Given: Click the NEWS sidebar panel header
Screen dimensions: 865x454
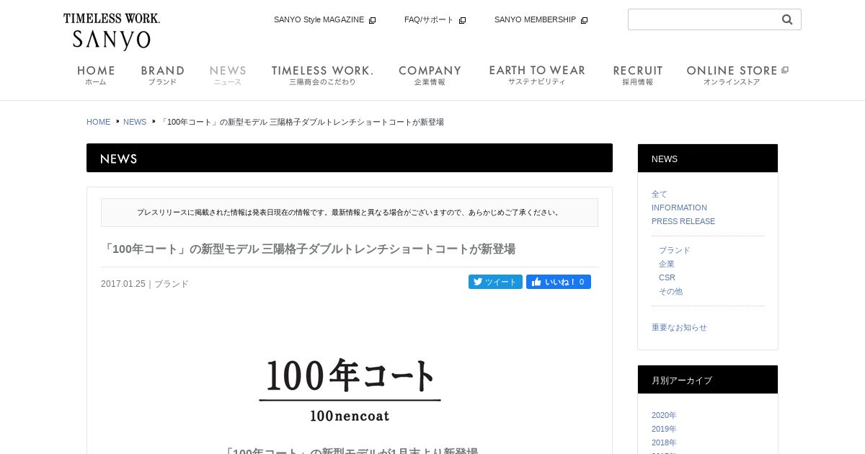Looking at the screenshot, I should coord(708,159).
